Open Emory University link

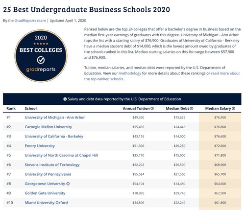(40, 146)
